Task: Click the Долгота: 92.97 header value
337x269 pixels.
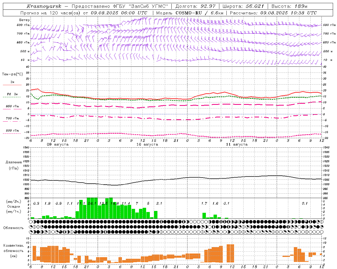Action: click(195, 6)
